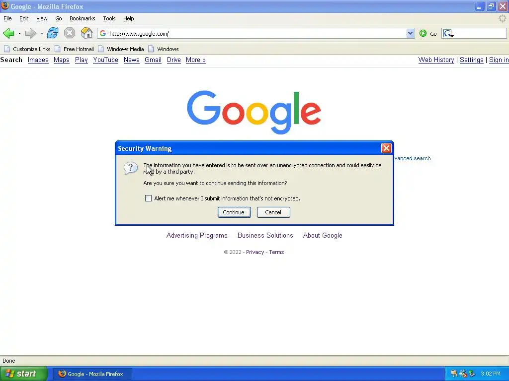This screenshot has height=381, width=509.
Task: Click the Google - Mozilla Firefox taskbar button
Action: pyautogui.click(x=92, y=374)
